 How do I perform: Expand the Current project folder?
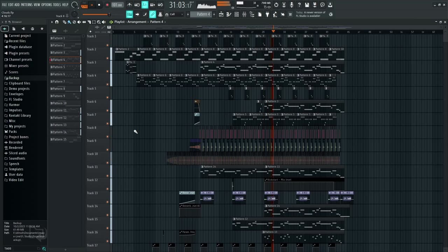20,36
